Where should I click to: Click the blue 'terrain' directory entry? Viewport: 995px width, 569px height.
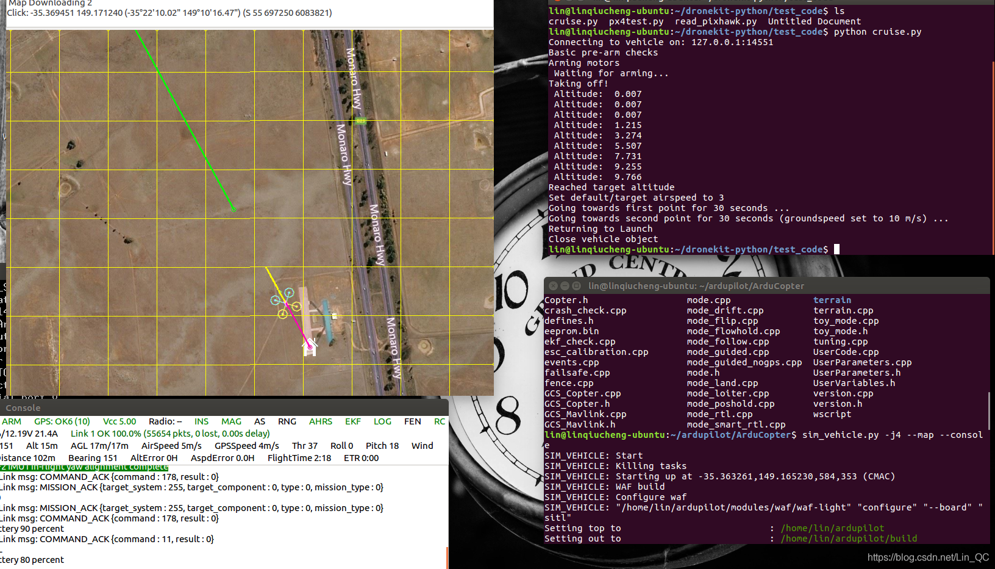(832, 300)
